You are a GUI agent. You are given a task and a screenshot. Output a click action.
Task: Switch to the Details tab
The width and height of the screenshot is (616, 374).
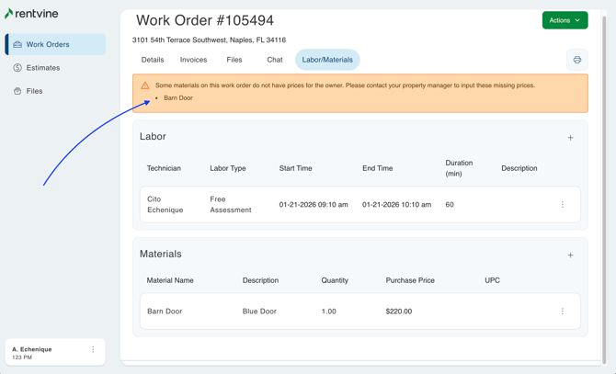coord(153,60)
